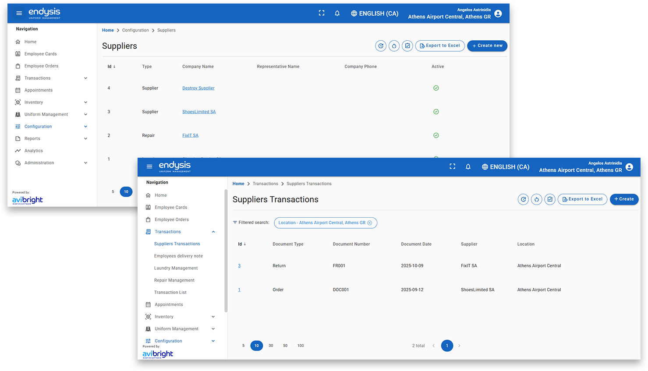The width and height of the screenshot is (648, 371).
Task: Click the navigation sidebar scrollbar in Suppliers Transactions
Action: tap(226, 250)
